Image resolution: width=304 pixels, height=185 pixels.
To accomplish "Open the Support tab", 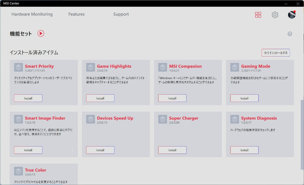I will point(121,14).
